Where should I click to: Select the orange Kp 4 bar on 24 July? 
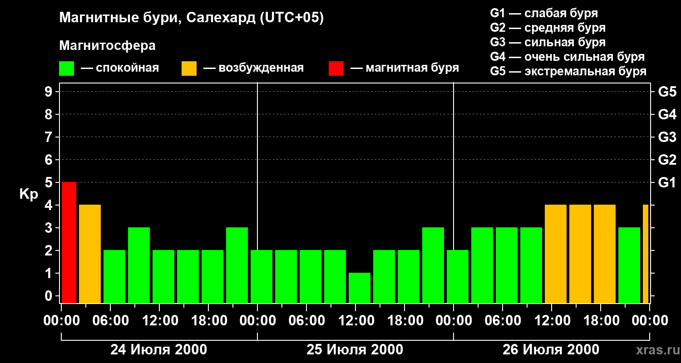click(90, 254)
